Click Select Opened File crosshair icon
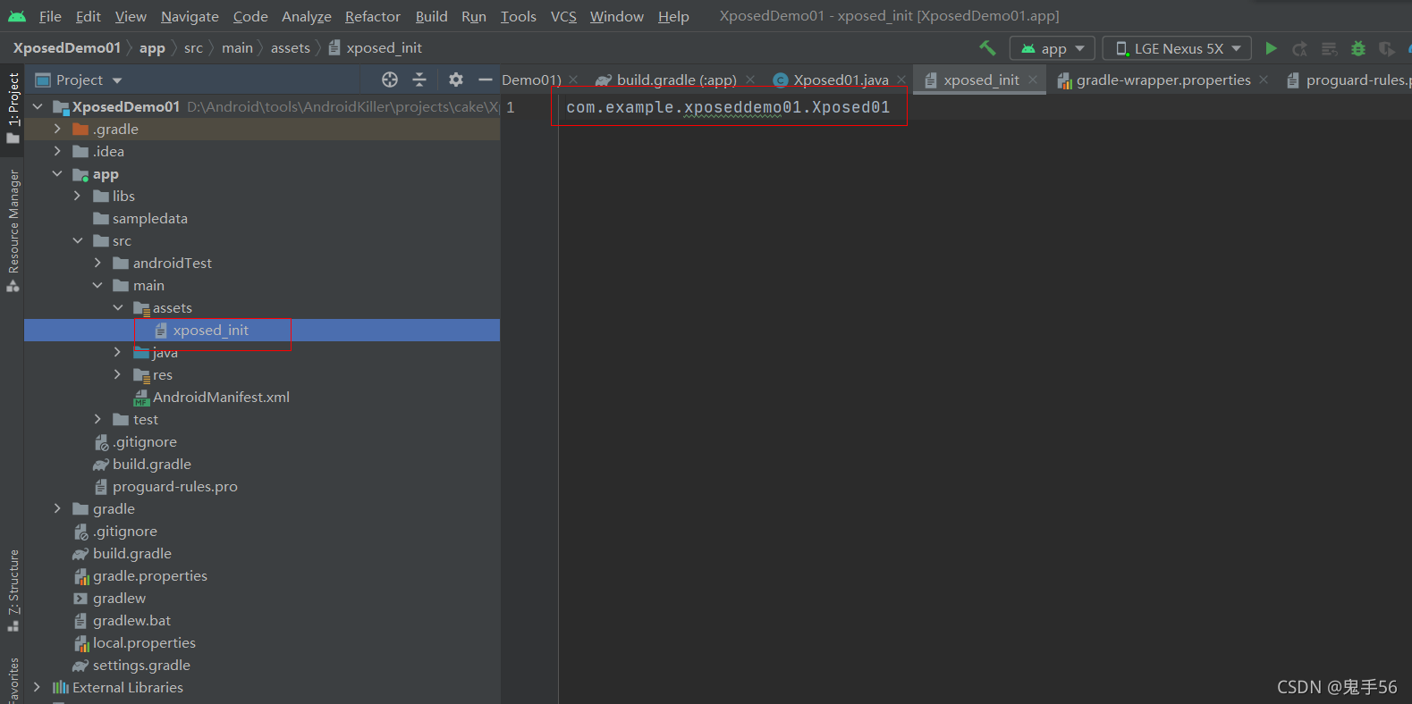 390,80
